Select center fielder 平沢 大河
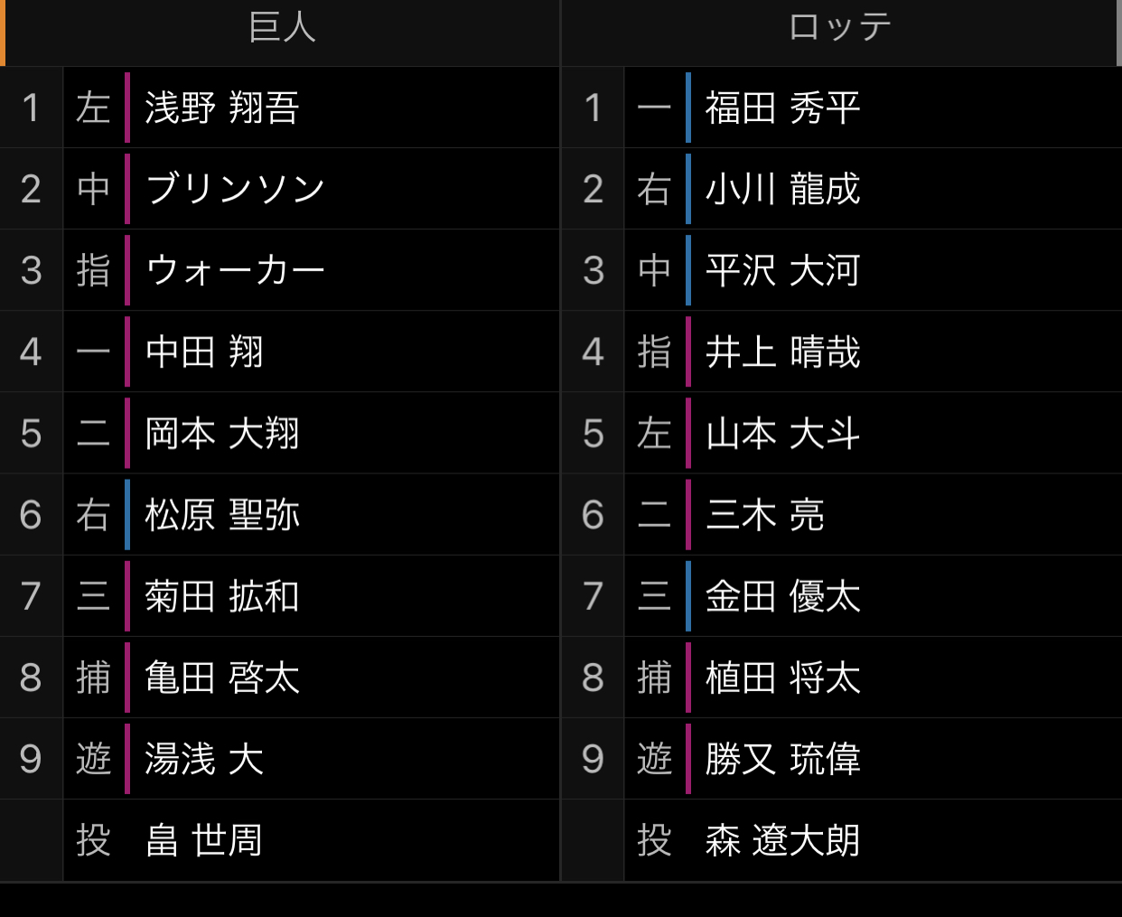The width and height of the screenshot is (1122, 917). [782, 270]
